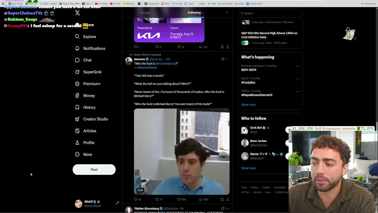Open the @MartinShkreli mention link

point(147,68)
